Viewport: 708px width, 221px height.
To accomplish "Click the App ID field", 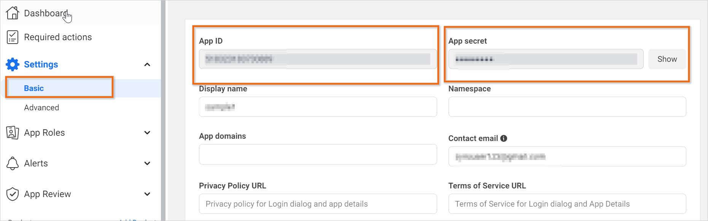I will (318, 59).
